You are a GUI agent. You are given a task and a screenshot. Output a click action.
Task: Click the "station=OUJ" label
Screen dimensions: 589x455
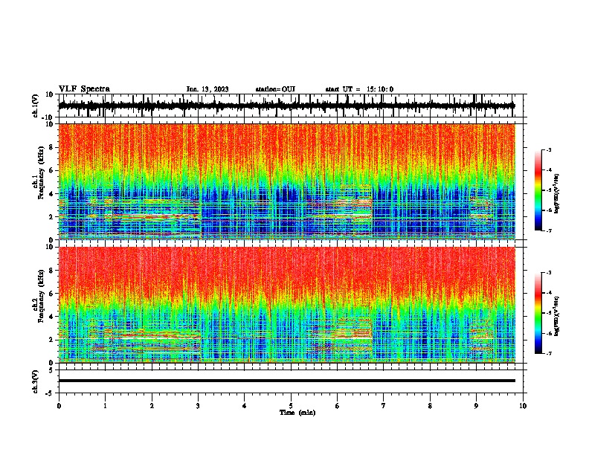pos(275,89)
